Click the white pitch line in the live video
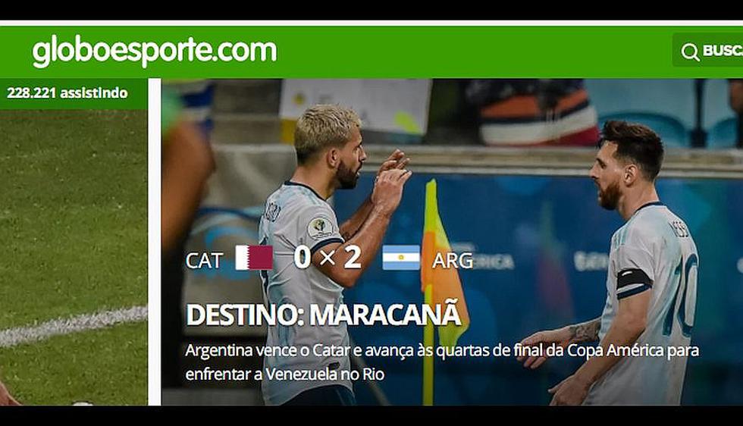The image size is (743, 426). coord(74,324)
